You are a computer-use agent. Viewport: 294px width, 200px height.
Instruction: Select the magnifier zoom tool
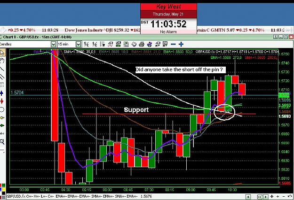pos(2,142)
